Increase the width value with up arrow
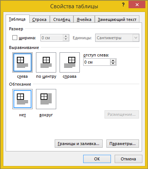Image resolution: width=148 pixels, height=169 pixels. click(x=66, y=36)
